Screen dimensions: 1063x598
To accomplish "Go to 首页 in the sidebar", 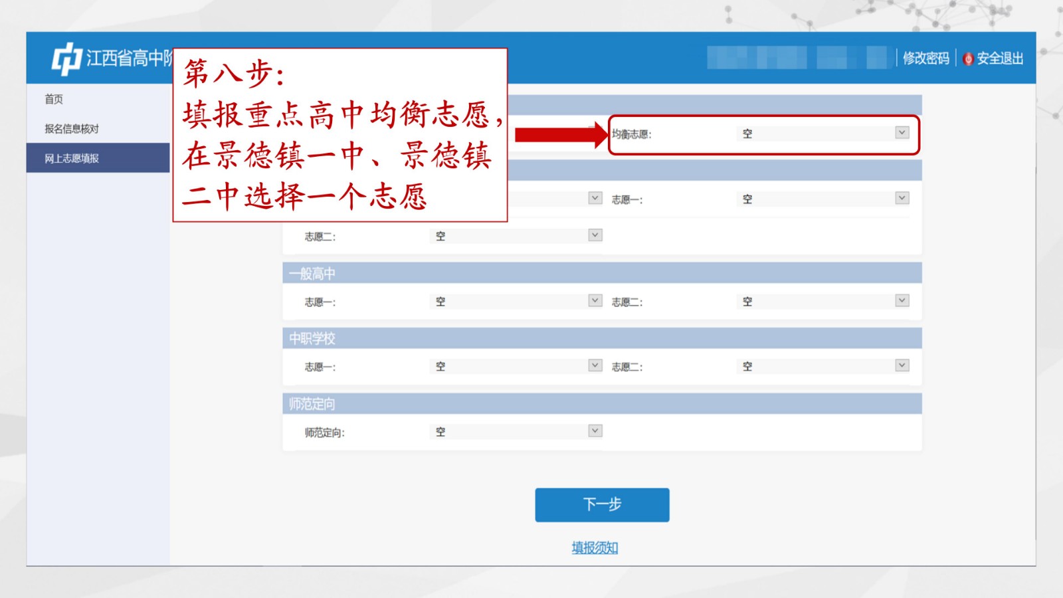I will point(54,99).
